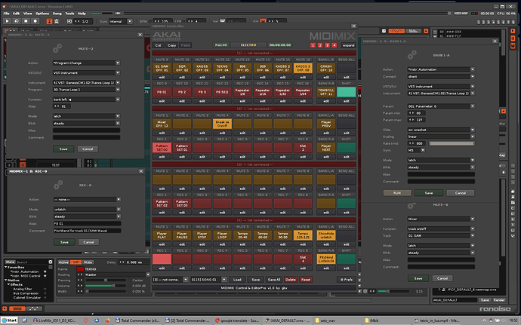Screen dimensions: 521x325
Task: Collapse the Favorites tree in effects list
Action: pyautogui.click(x=6, y=267)
